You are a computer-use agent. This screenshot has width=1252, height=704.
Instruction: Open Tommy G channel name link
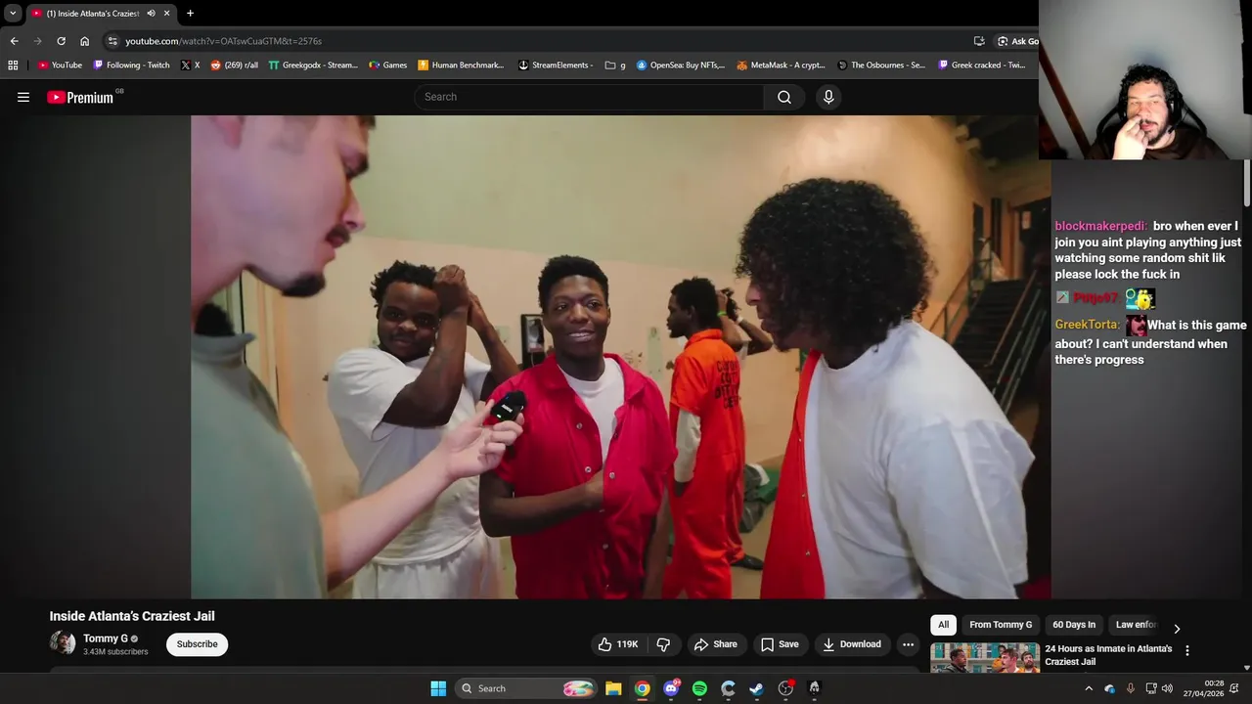click(106, 638)
